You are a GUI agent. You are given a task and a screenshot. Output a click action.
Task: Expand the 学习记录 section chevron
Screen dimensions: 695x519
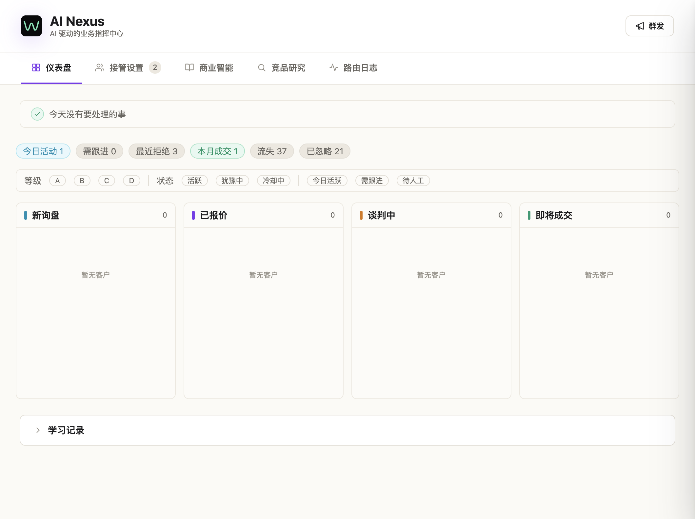click(38, 430)
